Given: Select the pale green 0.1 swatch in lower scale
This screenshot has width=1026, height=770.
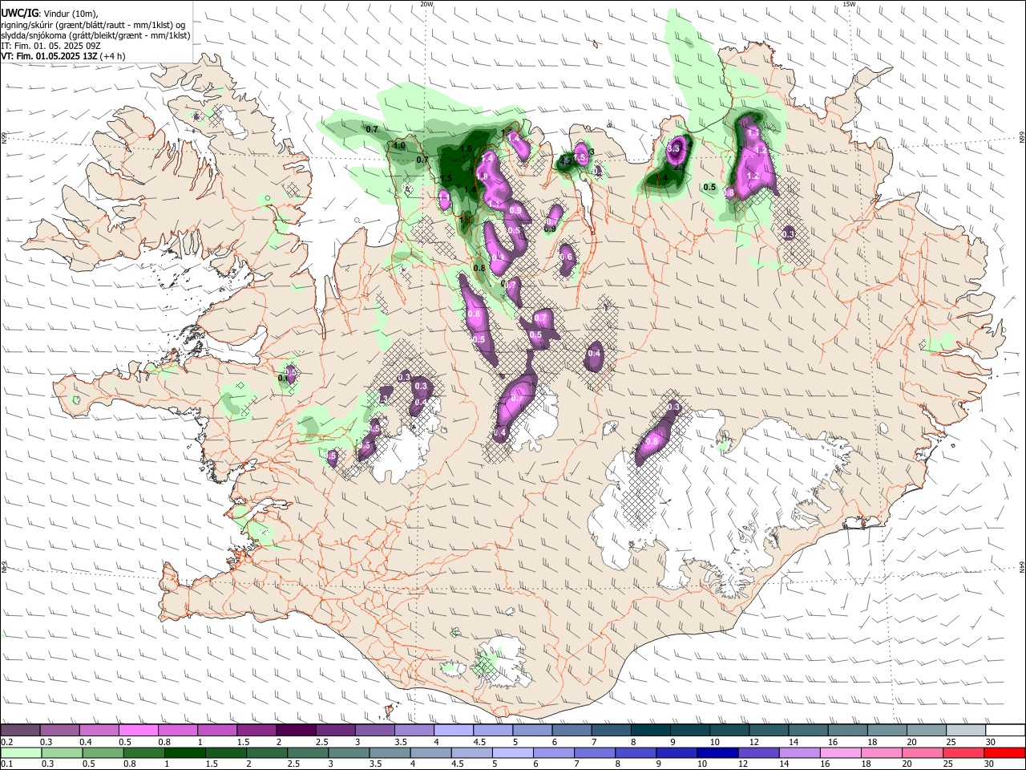Looking at the screenshot, I should [x=19, y=752].
